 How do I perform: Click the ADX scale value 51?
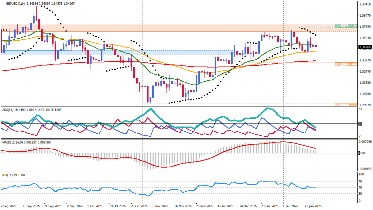[360, 109]
